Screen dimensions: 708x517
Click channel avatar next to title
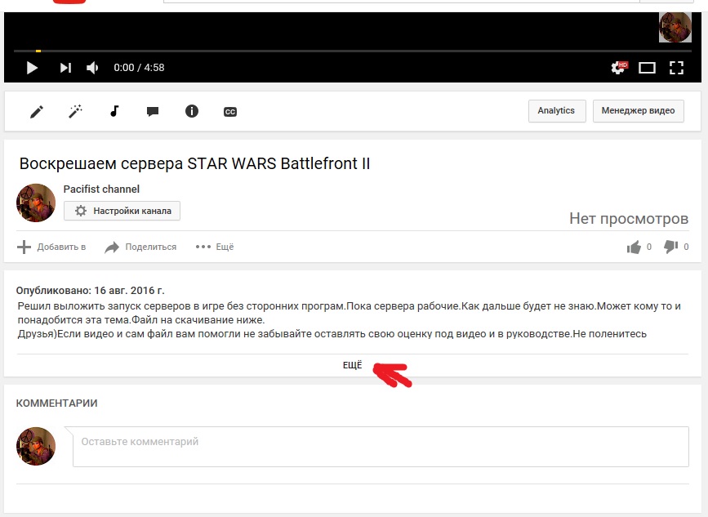click(36, 203)
